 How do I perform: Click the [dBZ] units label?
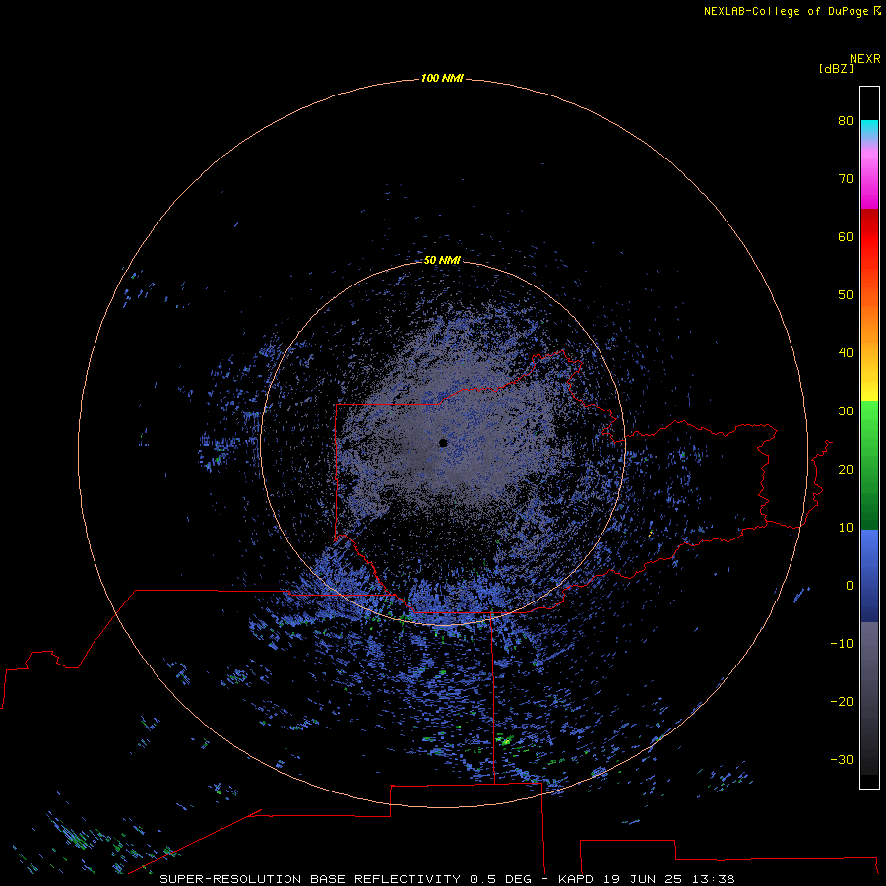[x=836, y=68]
